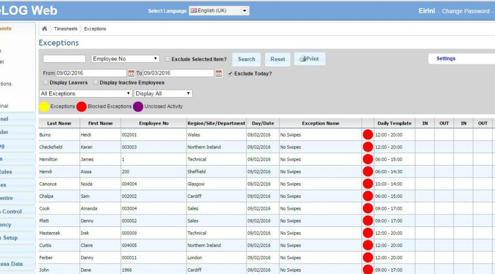Click the Change Password link
Viewport: 495px width, 274px height.
pos(465,11)
